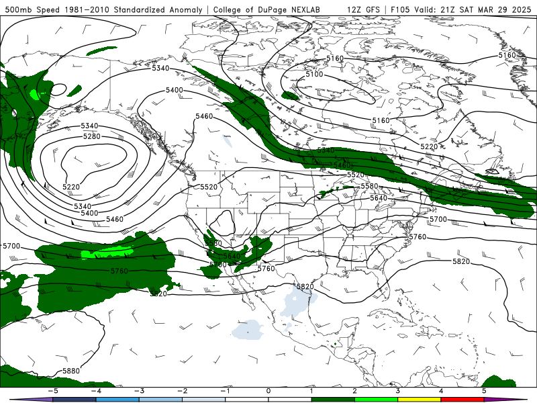Click the white colorbar segment between -1 and 0
537x403 pixels.
coord(247,400)
